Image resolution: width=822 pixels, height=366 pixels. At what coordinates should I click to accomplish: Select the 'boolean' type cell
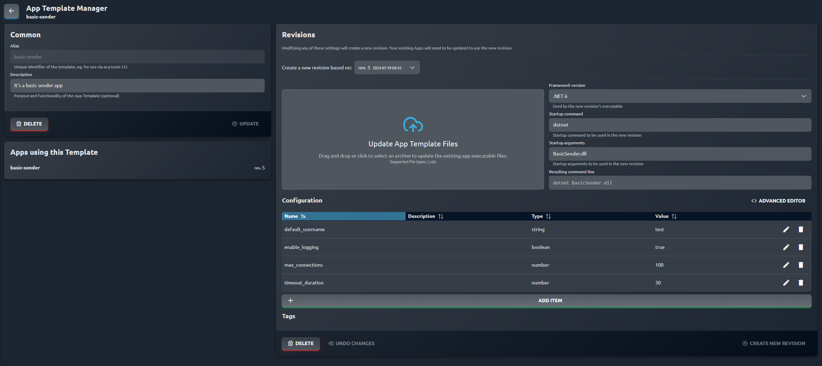pos(541,247)
